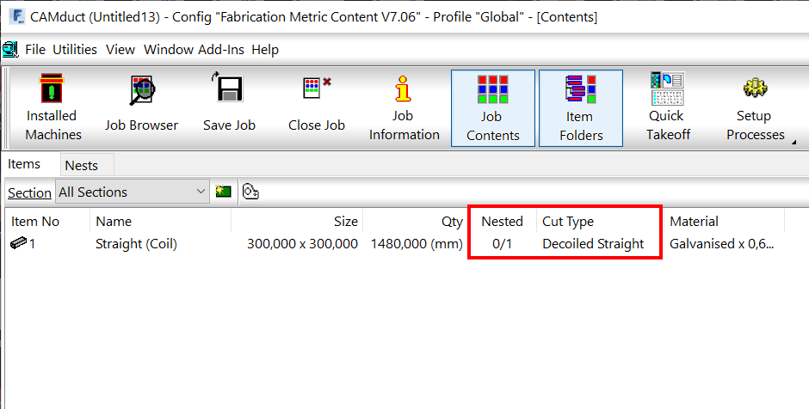Switch to the Items tab

[x=24, y=164]
